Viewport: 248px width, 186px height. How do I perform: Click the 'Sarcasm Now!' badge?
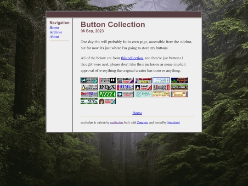pyautogui.click(x=125, y=94)
